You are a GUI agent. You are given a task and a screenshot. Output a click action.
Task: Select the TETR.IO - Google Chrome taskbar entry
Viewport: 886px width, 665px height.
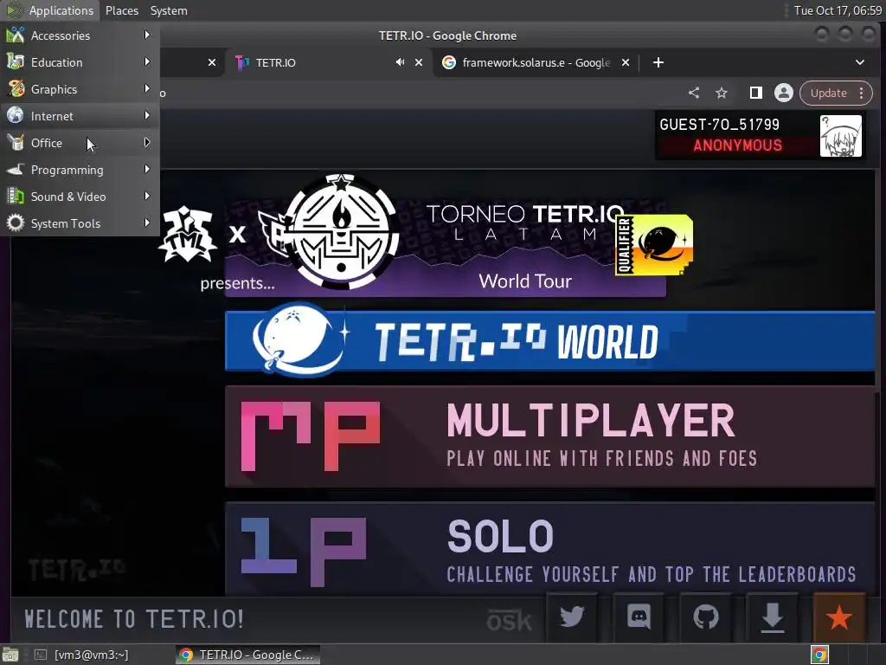click(x=247, y=655)
